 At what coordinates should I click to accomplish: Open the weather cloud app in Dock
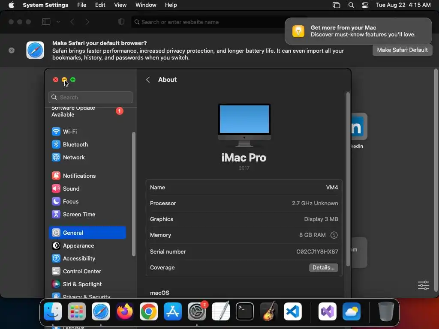tap(352, 311)
